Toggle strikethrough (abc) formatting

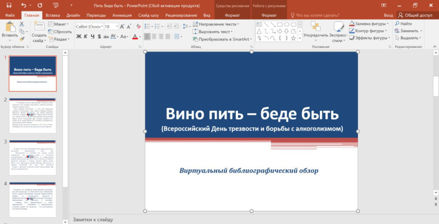coord(106,36)
